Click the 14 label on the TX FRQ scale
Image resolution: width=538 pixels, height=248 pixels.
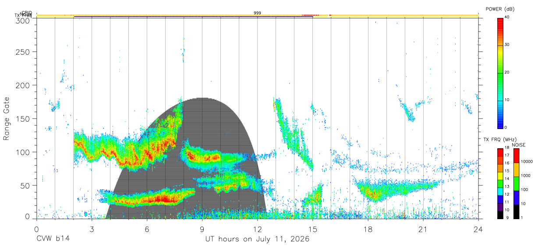507,178
